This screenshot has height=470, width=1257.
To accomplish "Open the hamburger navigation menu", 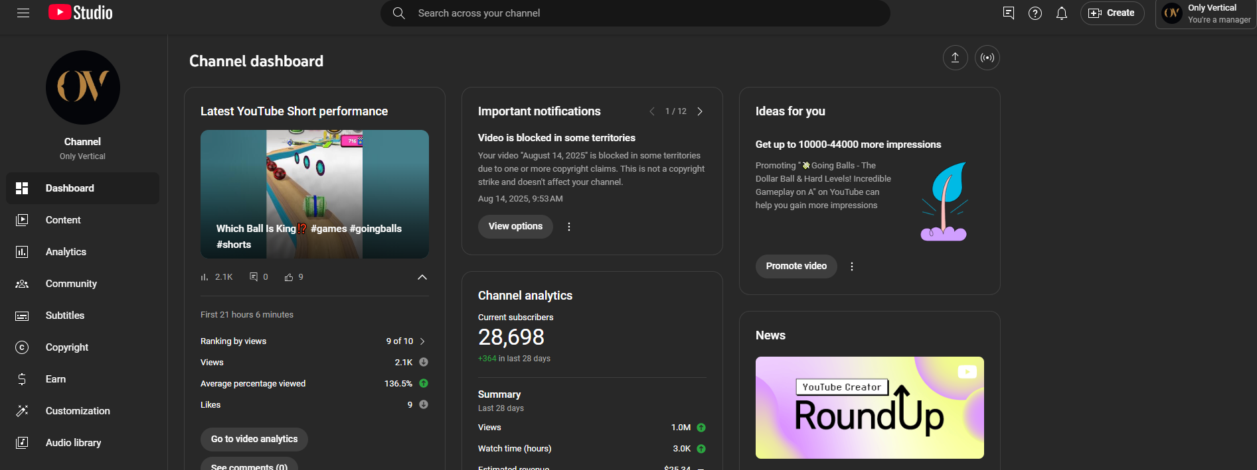I will point(23,13).
